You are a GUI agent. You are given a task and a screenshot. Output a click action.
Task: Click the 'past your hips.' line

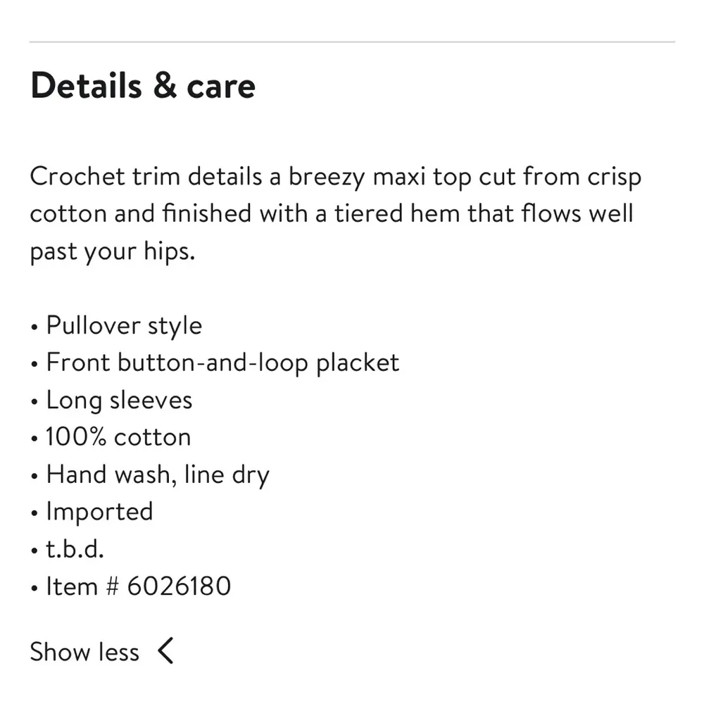tap(111, 251)
